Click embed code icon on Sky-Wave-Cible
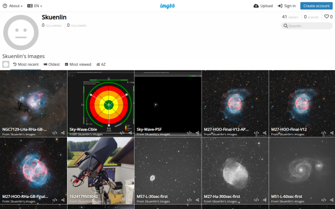 (x=122, y=133)
